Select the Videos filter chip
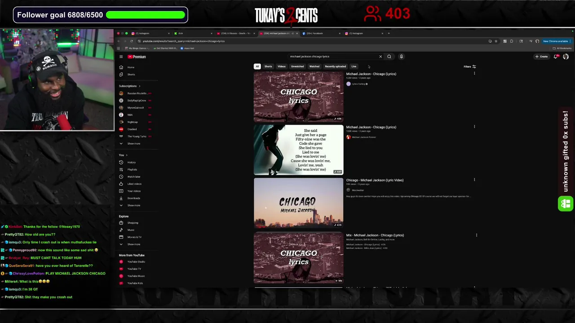This screenshot has width=575, height=323. (282, 66)
